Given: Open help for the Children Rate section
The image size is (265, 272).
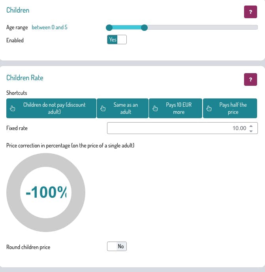Looking at the screenshot, I should [x=250, y=79].
